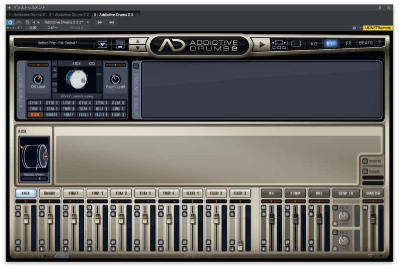Viewport: 399px width, 269px height.
Task: Enable the FX 2 send checkbox
Action: click(335, 232)
